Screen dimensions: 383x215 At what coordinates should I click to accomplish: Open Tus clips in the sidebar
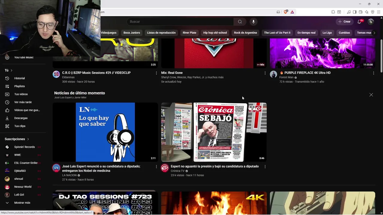point(23,126)
